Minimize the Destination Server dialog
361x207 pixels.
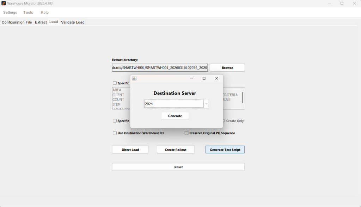tap(191, 78)
